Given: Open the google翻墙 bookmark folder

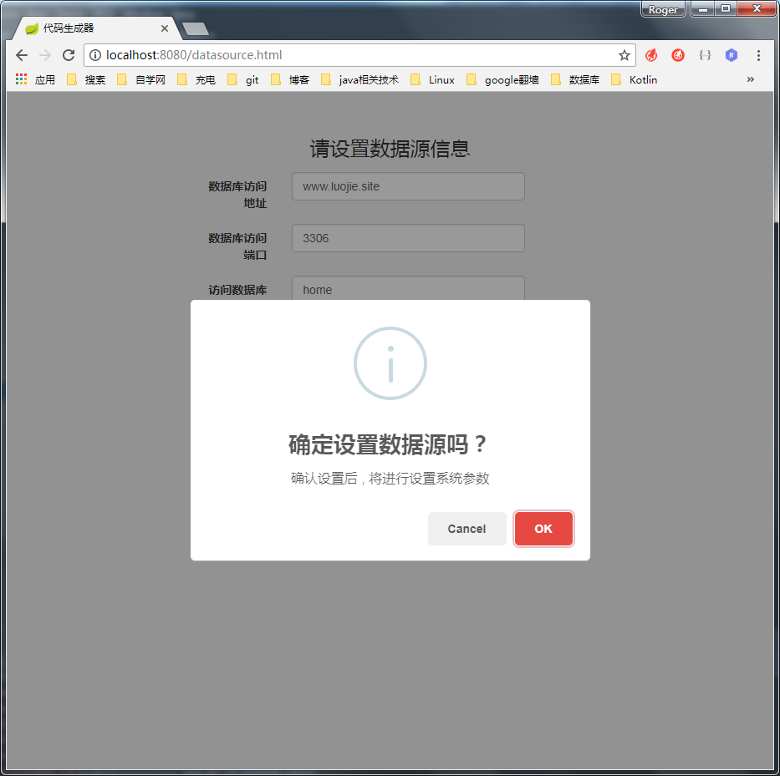Looking at the screenshot, I should [503, 79].
